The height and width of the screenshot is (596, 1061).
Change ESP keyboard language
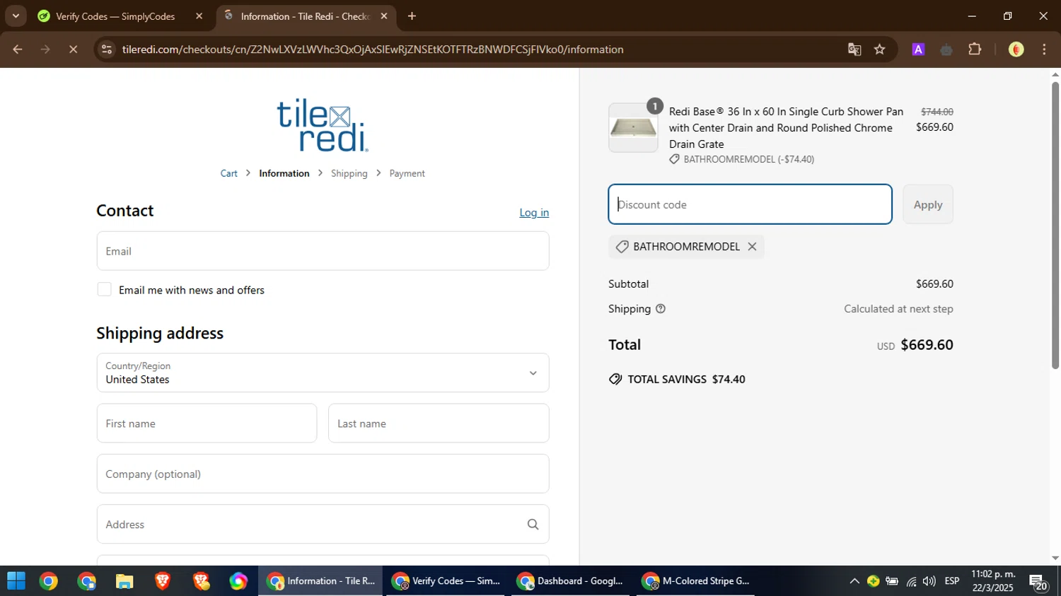[952, 581]
